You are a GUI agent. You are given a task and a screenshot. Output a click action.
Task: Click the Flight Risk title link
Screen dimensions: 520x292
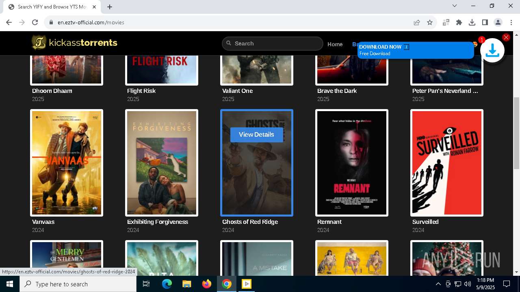141,91
